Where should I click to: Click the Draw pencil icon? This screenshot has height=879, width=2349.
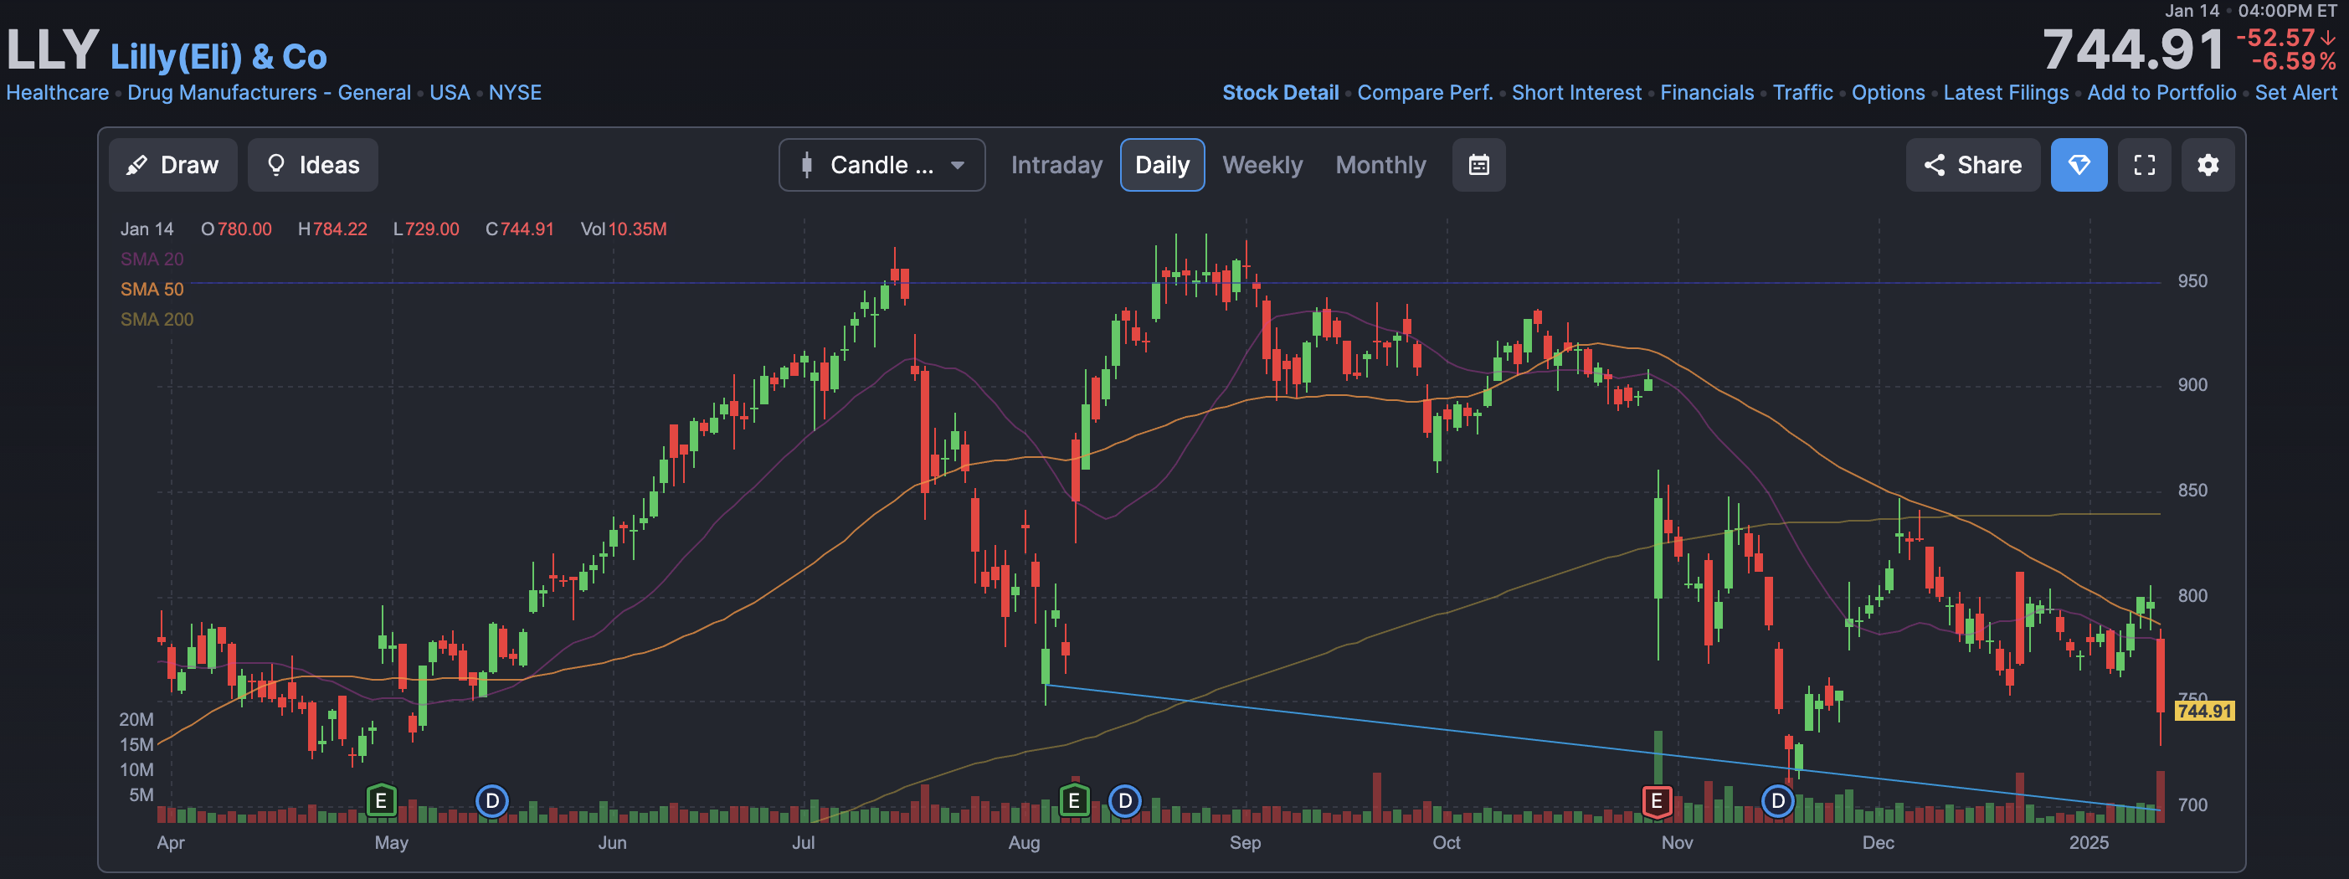tap(136, 165)
